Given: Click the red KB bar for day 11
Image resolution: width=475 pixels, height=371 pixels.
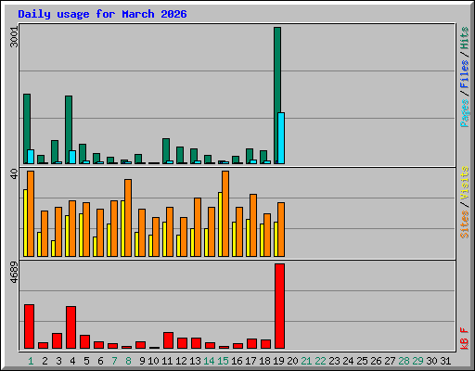Looking at the screenshot, I should pyautogui.click(x=168, y=340).
